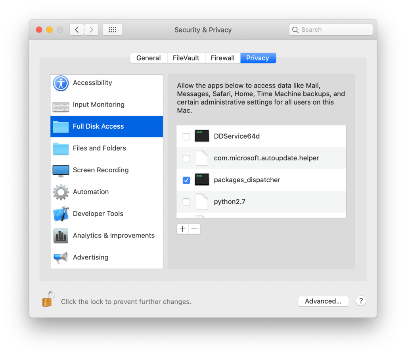Click the com.microsoft.autoupdate.helper document icon
This screenshot has width=406, height=356.
(x=202, y=158)
